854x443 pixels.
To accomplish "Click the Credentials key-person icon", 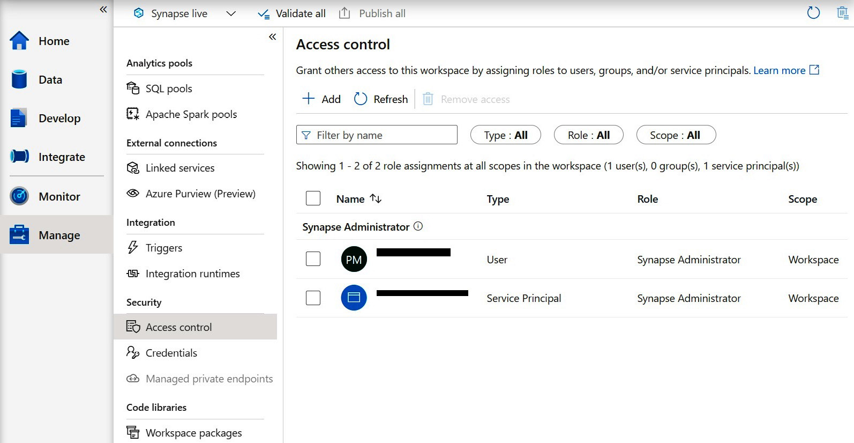I will coord(133,352).
